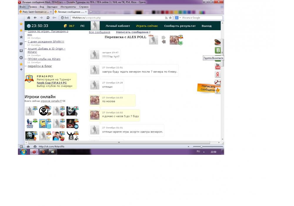The image size is (294, 206).
Task: Open the Закладки menu
Action: (x=52, y=7)
